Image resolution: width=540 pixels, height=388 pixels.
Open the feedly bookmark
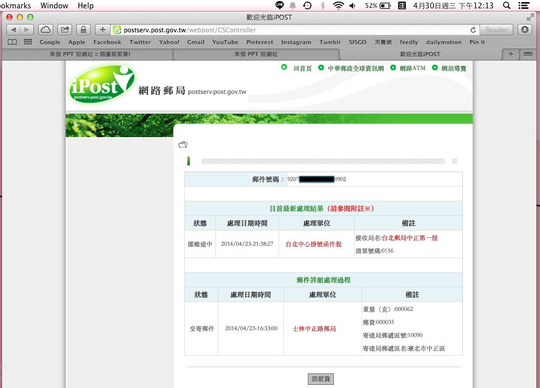point(409,42)
